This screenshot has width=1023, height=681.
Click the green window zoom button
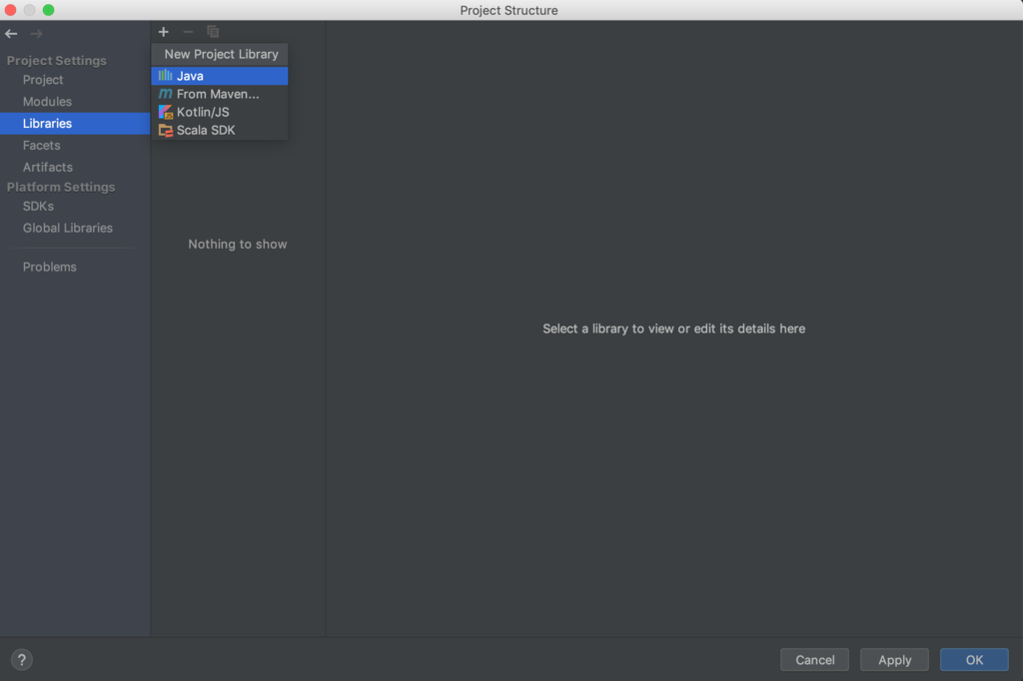[x=48, y=10]
